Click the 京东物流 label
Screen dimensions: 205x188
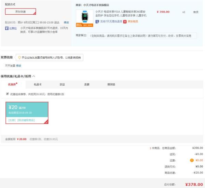click(133, 21)
